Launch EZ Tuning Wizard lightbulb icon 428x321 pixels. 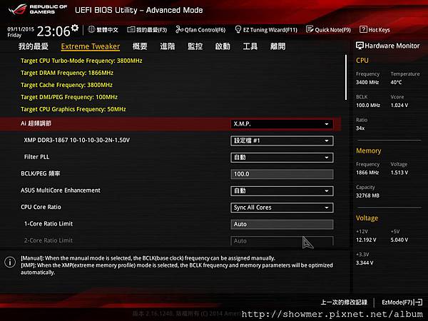(x=238, y=29)
